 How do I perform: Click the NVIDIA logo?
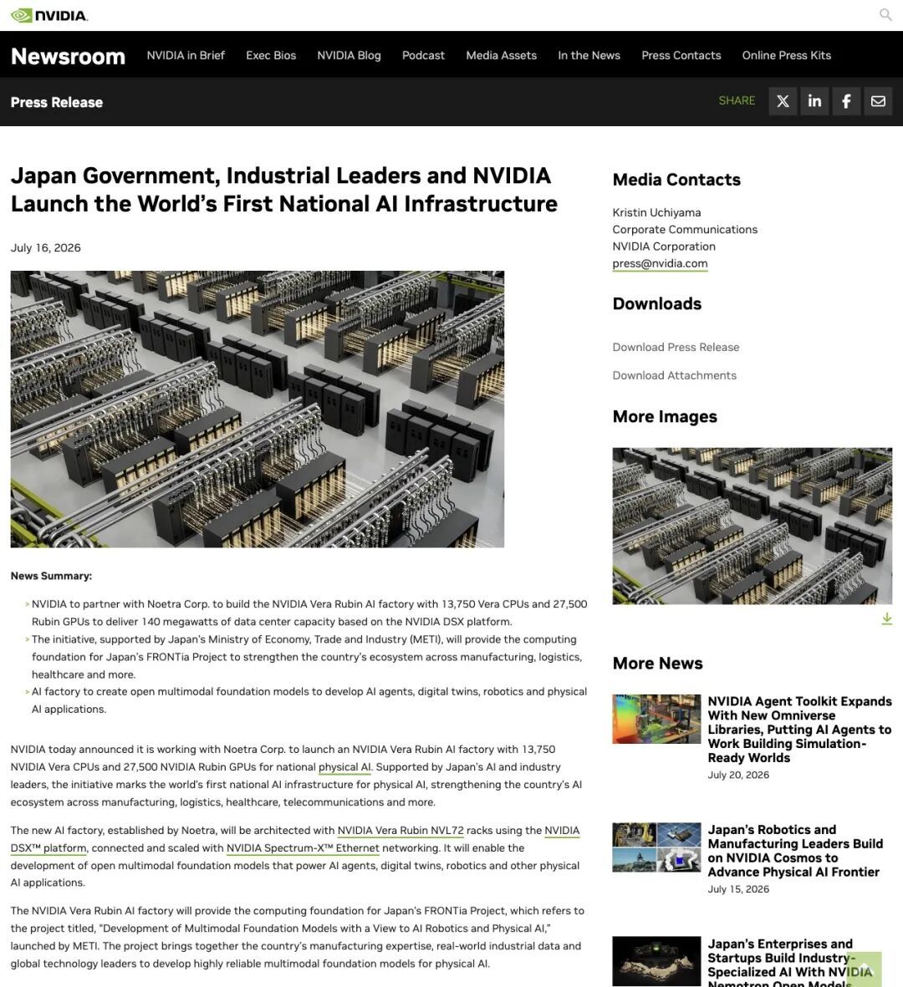(x=49, y=15)
